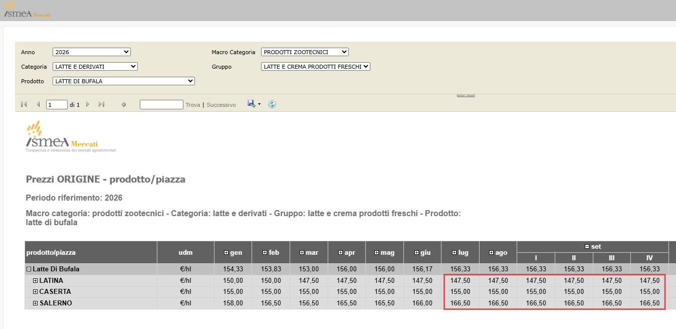Open the Anno dropdown
This screenshot has width=676, height=329.
tap(92, 52)
